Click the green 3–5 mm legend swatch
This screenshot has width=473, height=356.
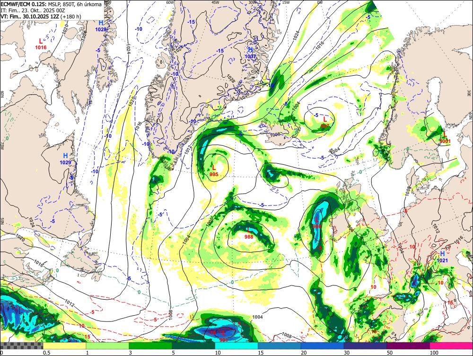click(150, 346)
